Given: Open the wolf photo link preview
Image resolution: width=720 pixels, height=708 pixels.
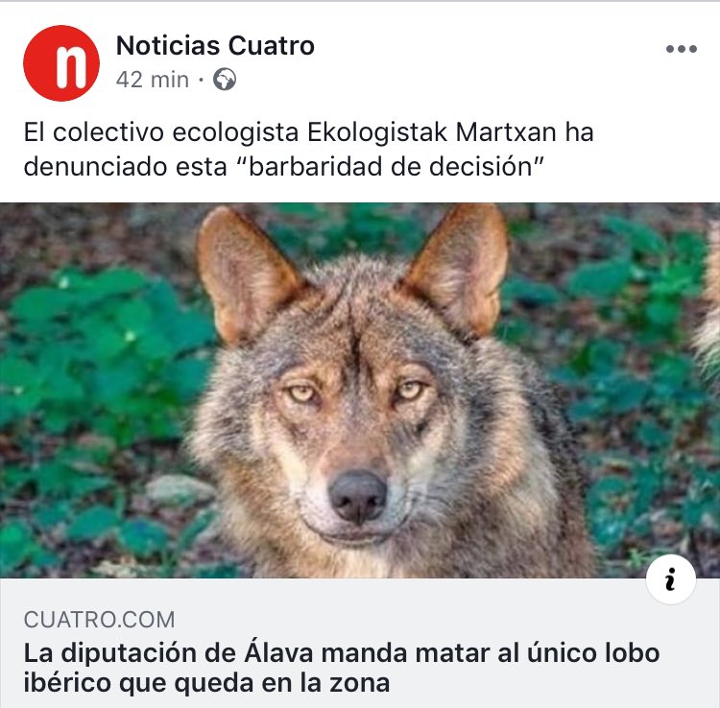Looking at the screenshot, I should coord(360,390).
